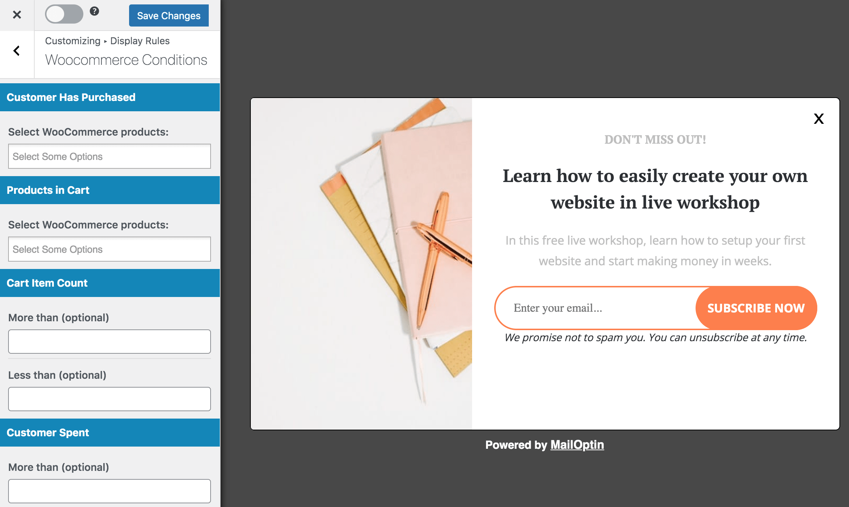Click the Customer Spent section header

pos(111,432)
